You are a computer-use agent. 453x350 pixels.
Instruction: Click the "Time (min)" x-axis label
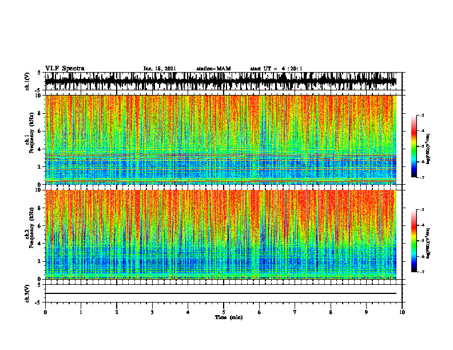tap(229, 317)
